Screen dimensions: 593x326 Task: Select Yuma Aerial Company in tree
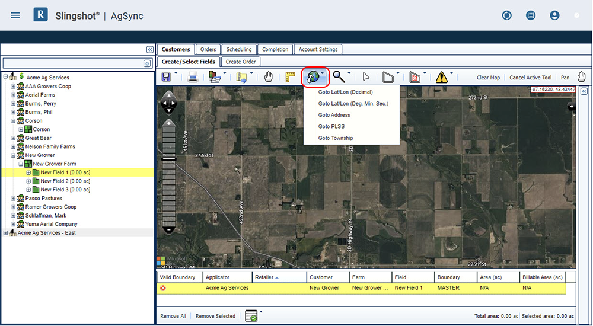coord(51,224)
